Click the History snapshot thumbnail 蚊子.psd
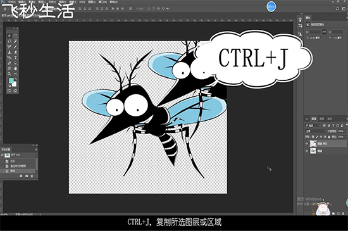This screenshot has width=348, height=231. [8, 154]
